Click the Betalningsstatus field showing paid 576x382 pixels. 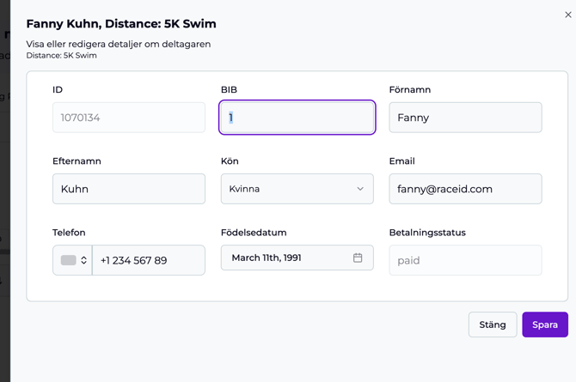click(x=465, y=260)
